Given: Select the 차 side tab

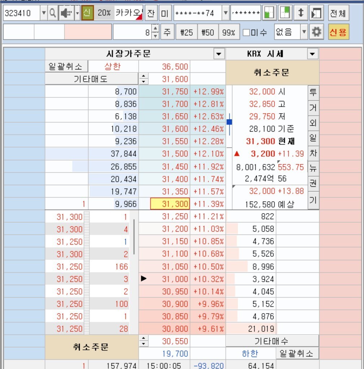Looking at the screenshot, I should (313, 153).
